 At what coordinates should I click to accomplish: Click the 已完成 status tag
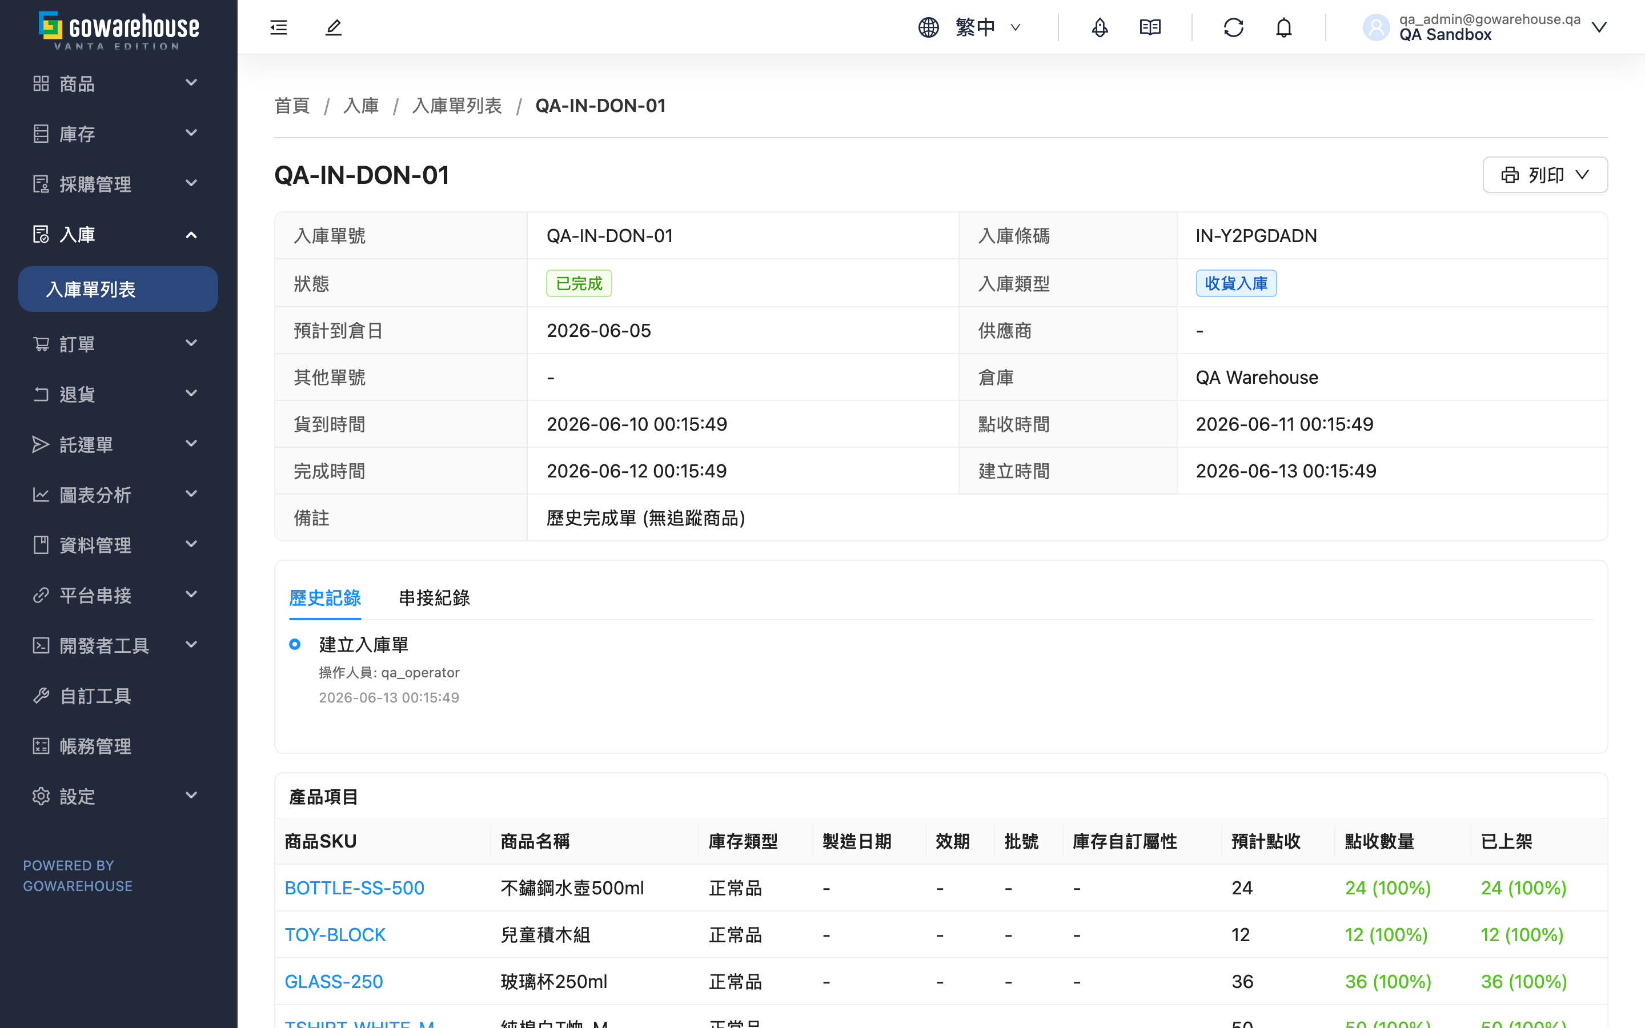coord(579,283)
